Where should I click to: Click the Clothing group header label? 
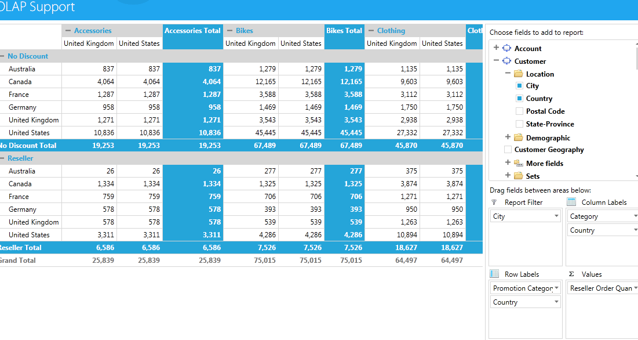pyautogui.click(x=391, y=31)
